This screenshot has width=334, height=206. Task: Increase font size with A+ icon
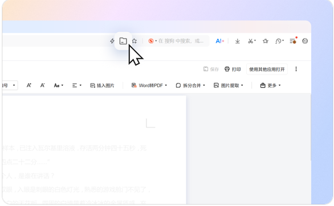29,85
